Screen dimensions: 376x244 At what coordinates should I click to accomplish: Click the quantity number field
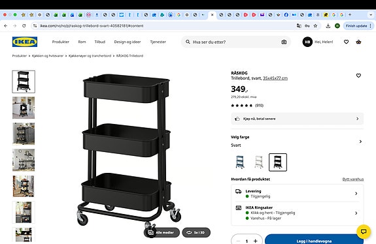(x=247, y=241)
